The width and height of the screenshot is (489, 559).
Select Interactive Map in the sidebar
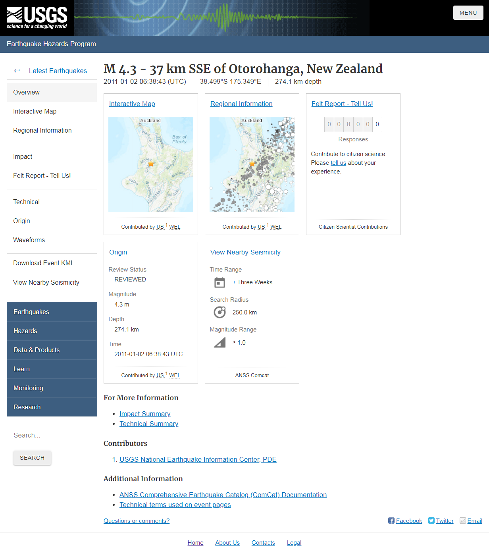[52, 112]
